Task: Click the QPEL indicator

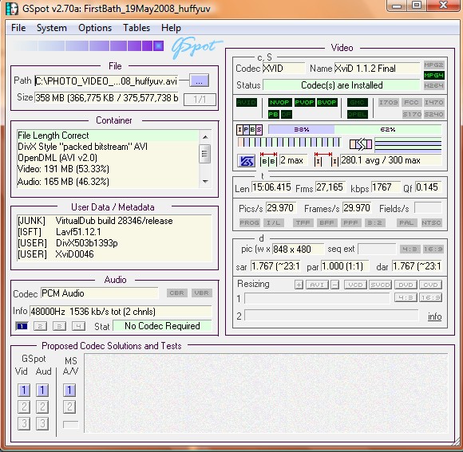Action: point(358,114)
